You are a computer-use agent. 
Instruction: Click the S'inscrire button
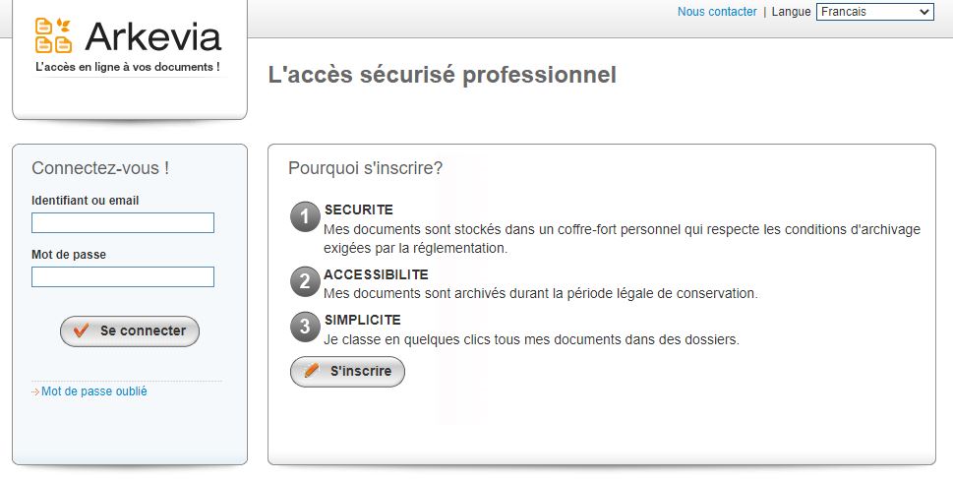(x=347, y=371)
